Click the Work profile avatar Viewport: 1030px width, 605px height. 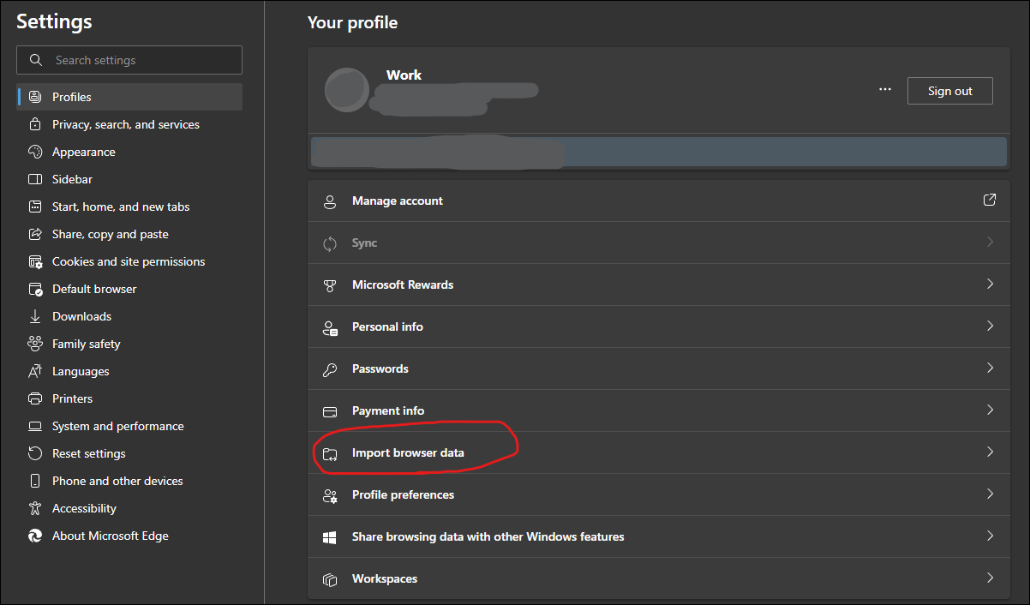point(347,90)
